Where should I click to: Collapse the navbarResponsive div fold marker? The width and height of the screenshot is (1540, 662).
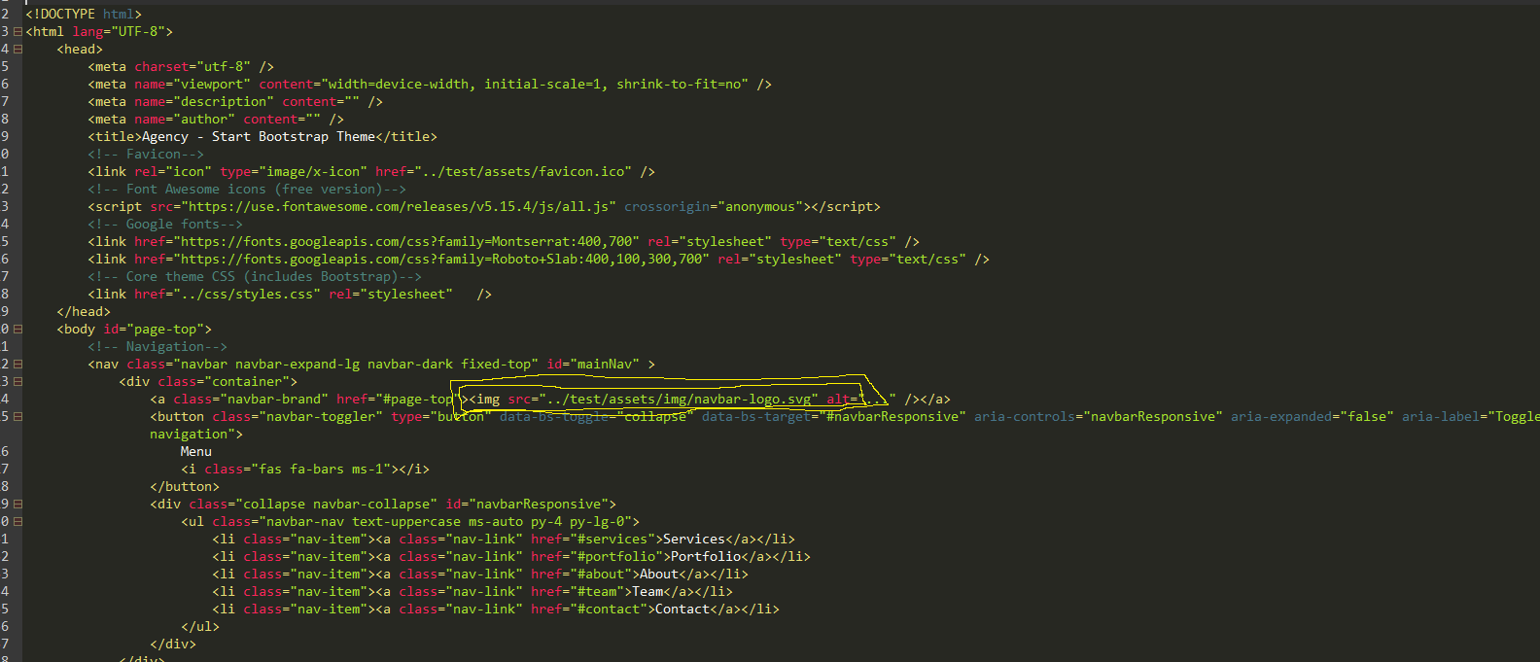coord(17,505)
